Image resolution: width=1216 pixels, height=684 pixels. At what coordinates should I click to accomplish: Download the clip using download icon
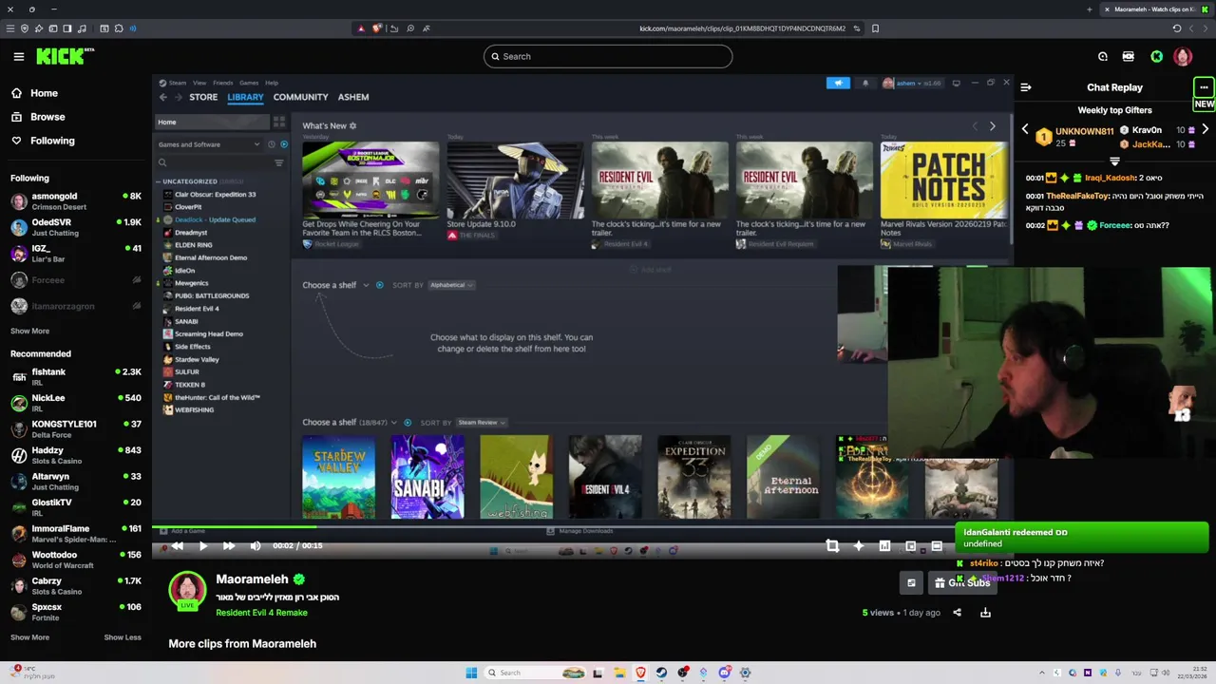coord(985,613)
